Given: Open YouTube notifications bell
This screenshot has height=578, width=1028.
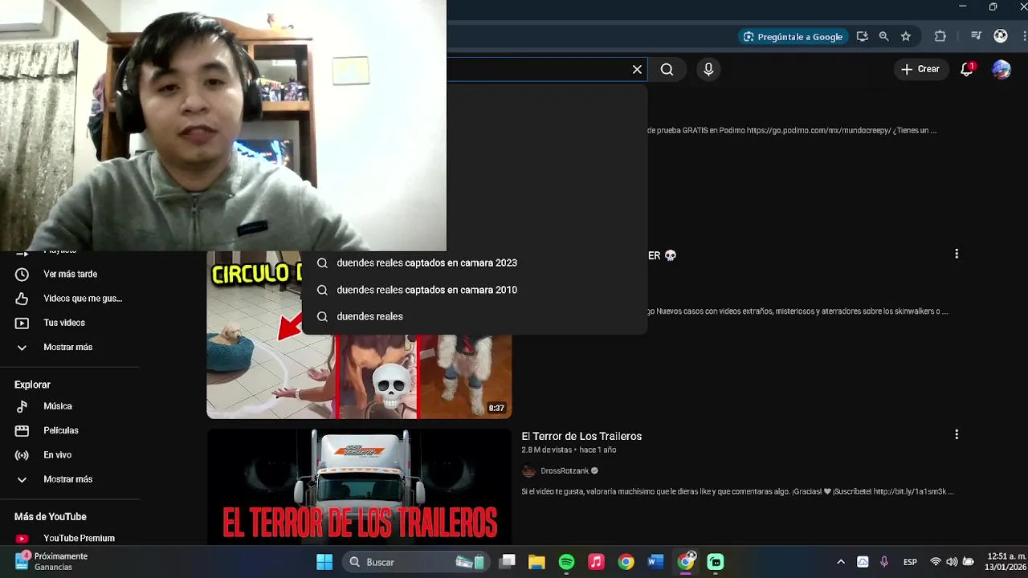Looking at the screenshot, I should [x=967, y=70].
